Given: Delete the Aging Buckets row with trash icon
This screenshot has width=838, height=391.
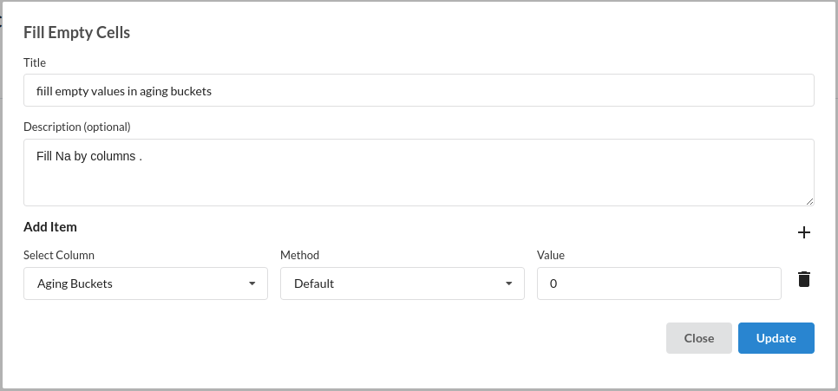Looking at the screenshot, I should point(804,279).
